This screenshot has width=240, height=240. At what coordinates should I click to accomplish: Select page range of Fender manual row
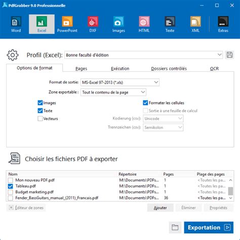pyautogui.click(x=212, y=198)
